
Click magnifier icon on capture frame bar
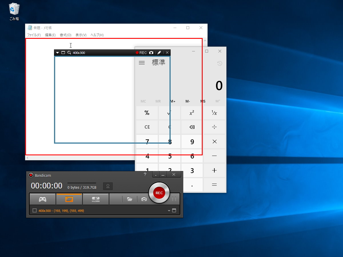(69, 53)
